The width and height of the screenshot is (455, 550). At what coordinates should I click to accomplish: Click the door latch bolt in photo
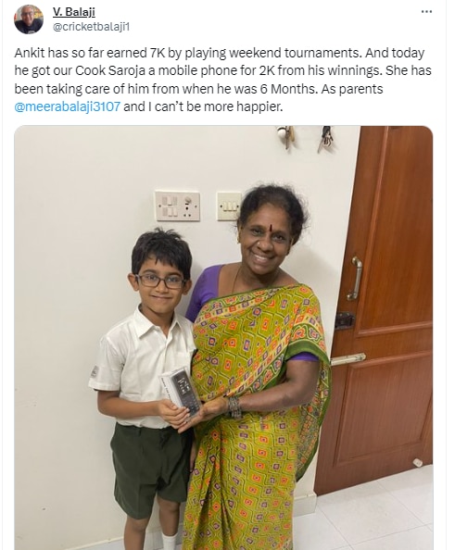click(x=345, y=319)
